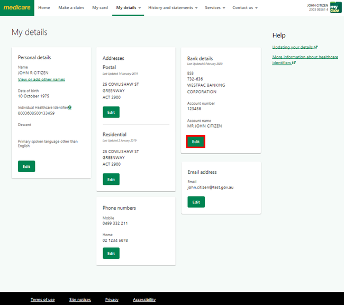Edit the Residential address
344x305 pixels.
point(111,180)
